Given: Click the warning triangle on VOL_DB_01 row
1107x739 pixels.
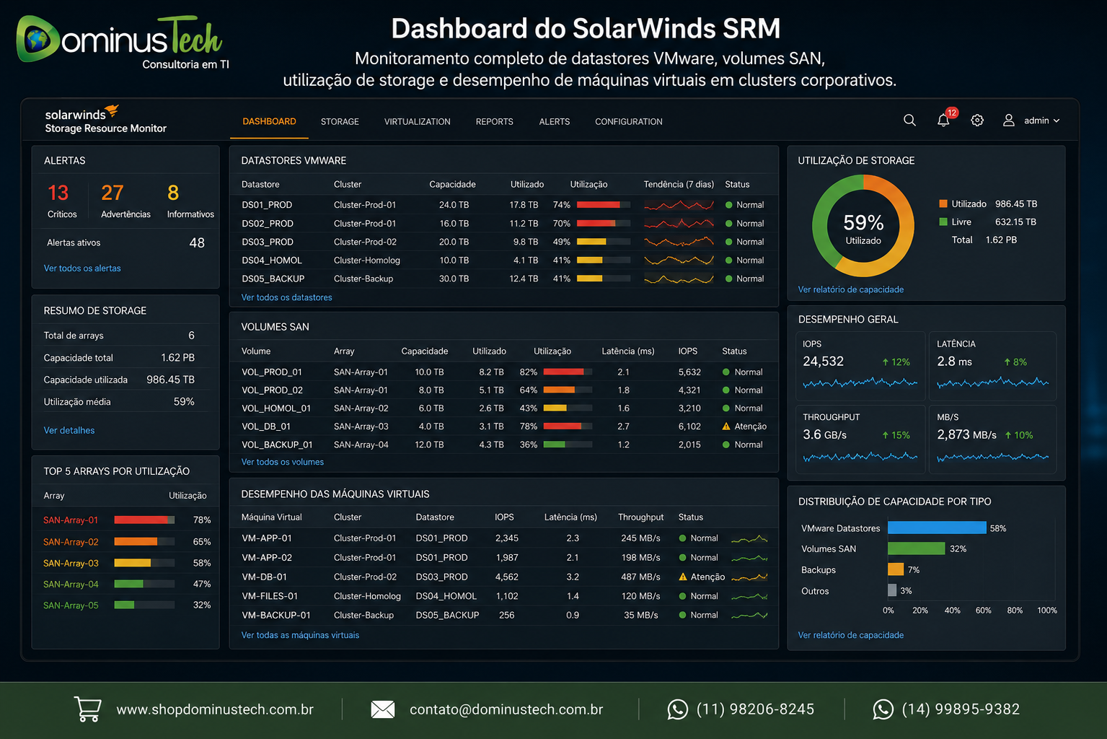Looking at the screenshot, I should coord(726,426).
